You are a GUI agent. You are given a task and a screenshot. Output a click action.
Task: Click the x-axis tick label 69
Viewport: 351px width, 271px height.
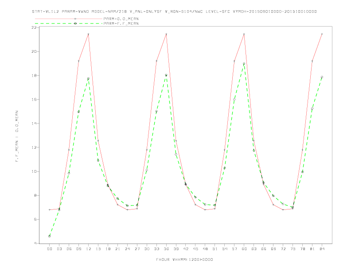point(273,249)
